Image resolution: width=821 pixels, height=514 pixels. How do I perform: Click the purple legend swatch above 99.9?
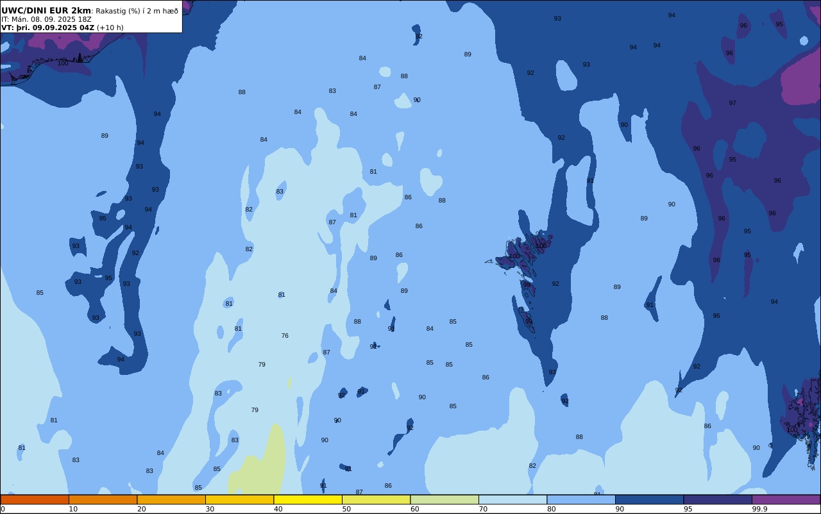tap(786, 499)
